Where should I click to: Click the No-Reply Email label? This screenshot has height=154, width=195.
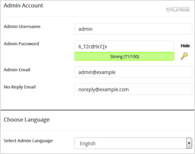click(x=19, y=87)
